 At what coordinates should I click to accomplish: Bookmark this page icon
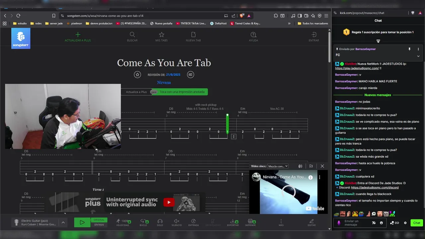coord(54,16)
